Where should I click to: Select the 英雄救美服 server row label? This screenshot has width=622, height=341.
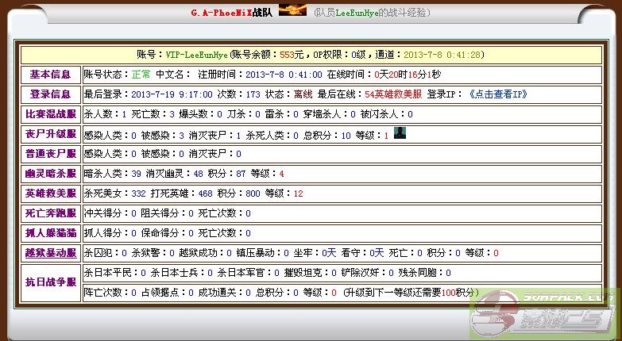coord(50,193)
